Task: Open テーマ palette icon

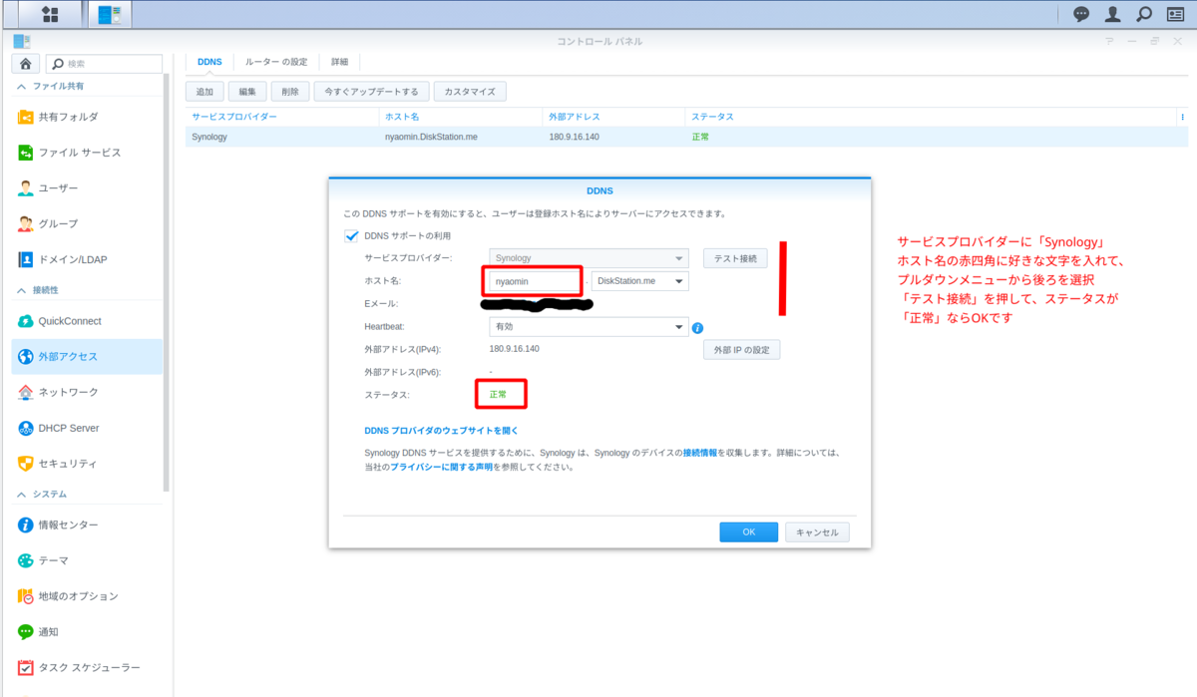Action: (x=26, y=560)
